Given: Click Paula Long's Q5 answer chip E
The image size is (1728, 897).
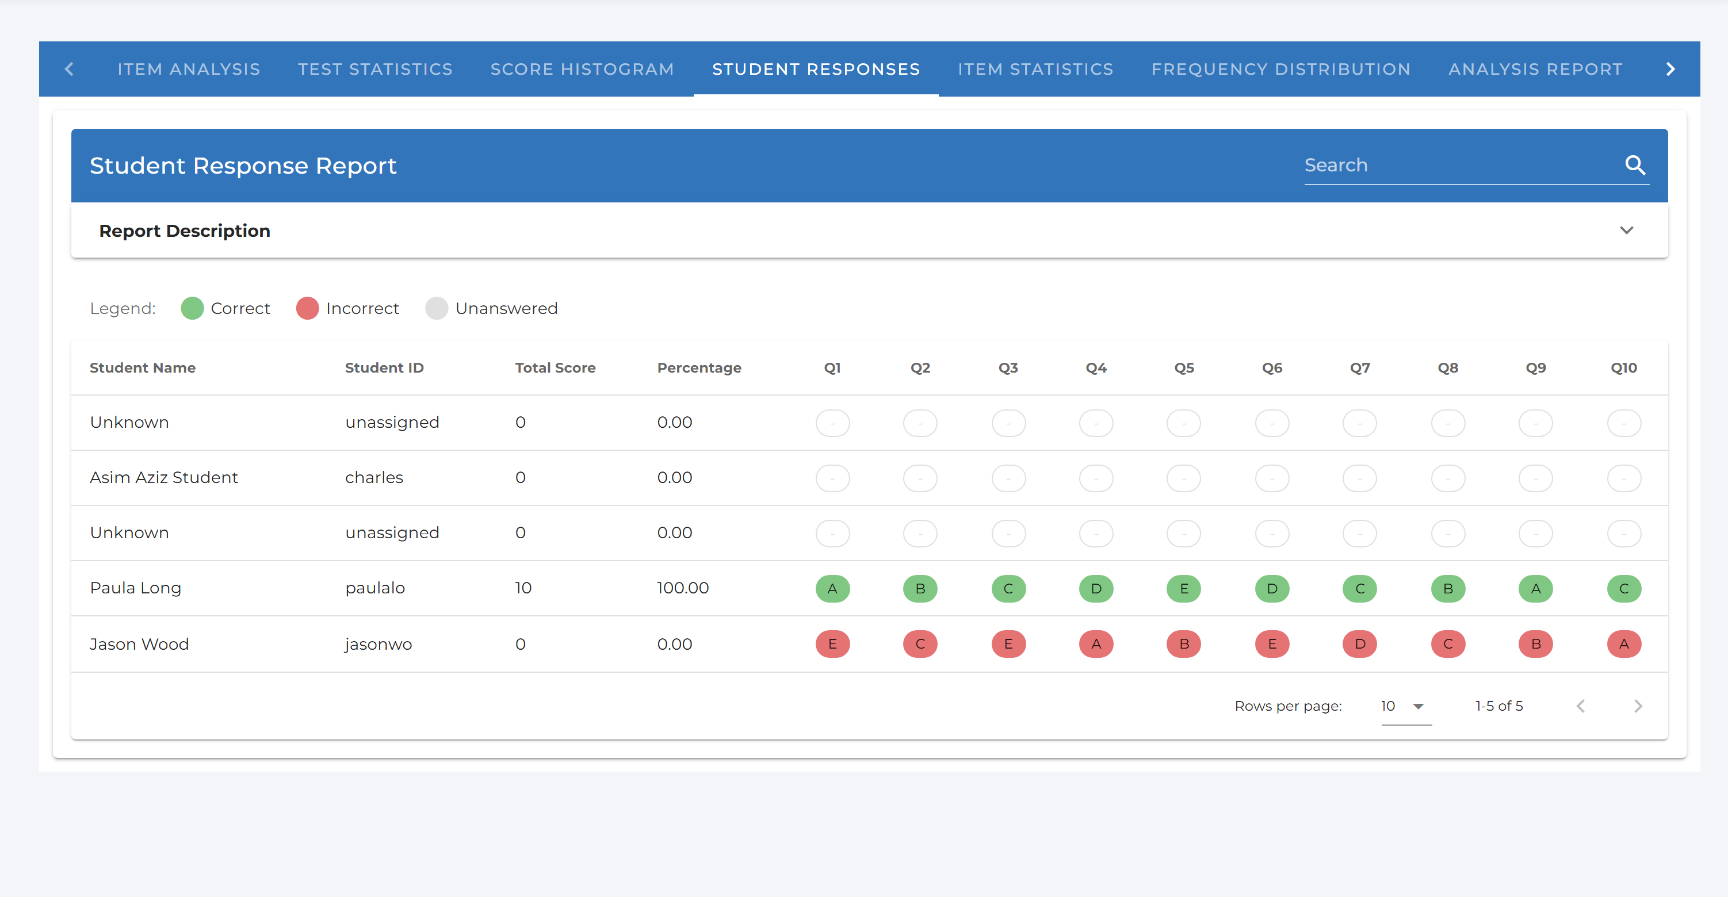Looking at the screenshot, I should pos(1184,589).
